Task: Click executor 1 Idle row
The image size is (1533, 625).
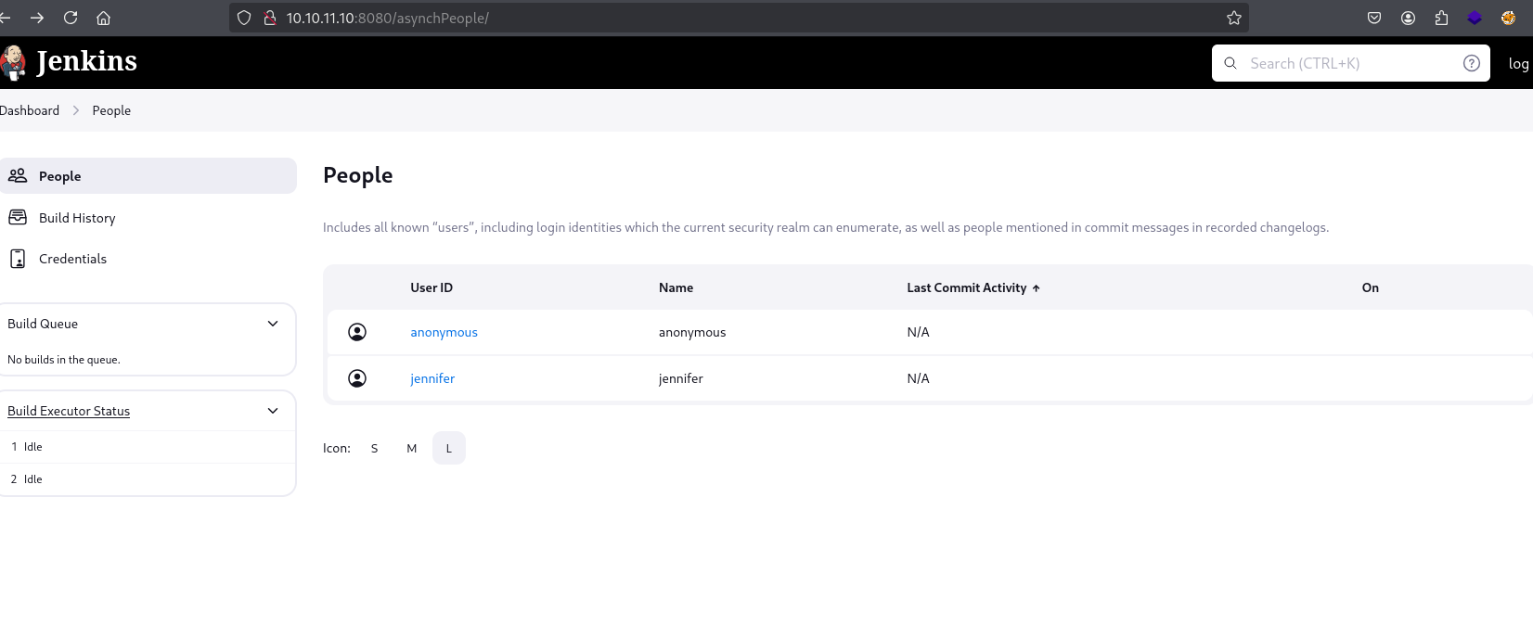Action: (148, 447)
